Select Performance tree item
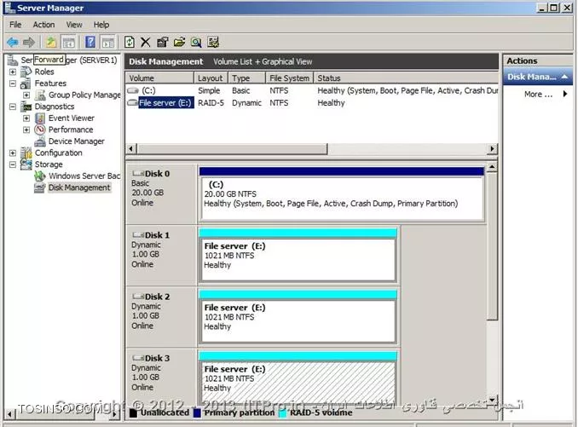This screenshot has height=427, width=578. [71, 130]
